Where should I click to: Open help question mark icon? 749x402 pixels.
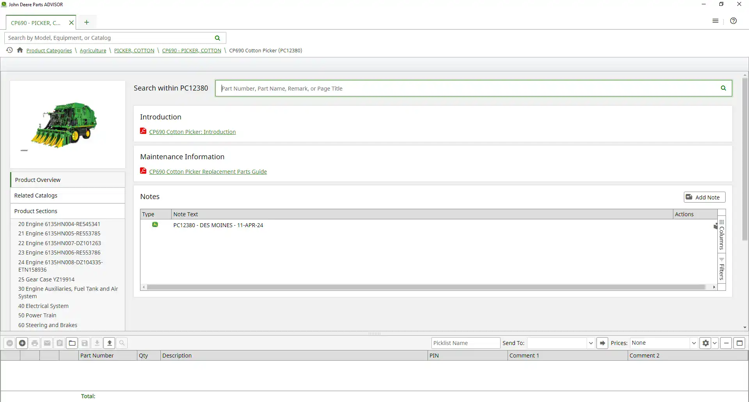click(733, 21)
